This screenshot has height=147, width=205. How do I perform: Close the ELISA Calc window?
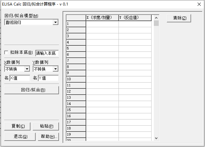point(199,4)
